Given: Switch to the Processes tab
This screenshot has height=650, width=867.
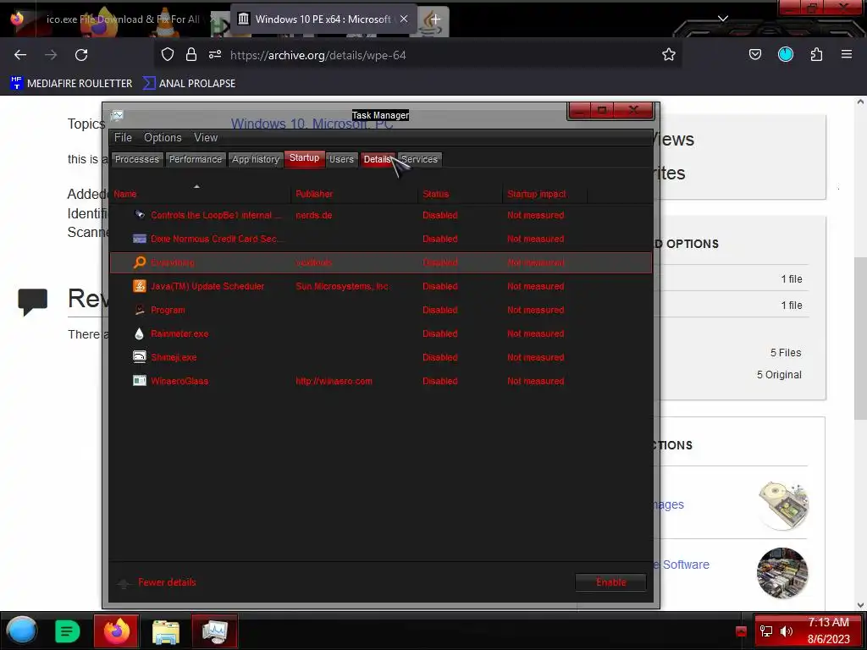Looking at the screenshot, I should click(136, 159).
